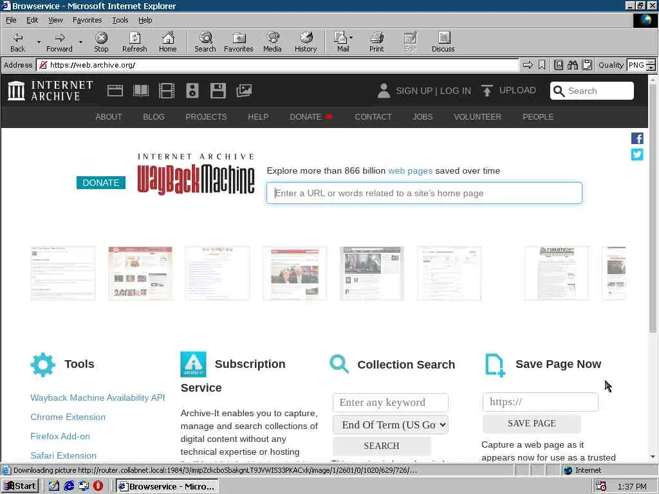Open the Firefox Add-on link
Image resolution: width=659 pixels, height=494 pixels.
(x=60, y=436)
